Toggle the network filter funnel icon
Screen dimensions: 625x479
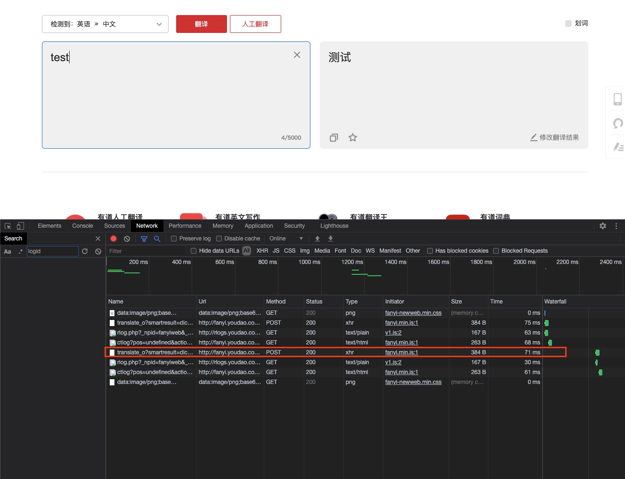point(144,239)
